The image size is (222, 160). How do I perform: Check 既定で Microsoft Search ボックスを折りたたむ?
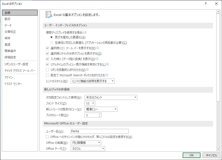47,75
